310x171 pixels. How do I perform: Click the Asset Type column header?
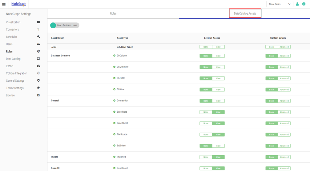pyautogui.click(x=123, y=38)
